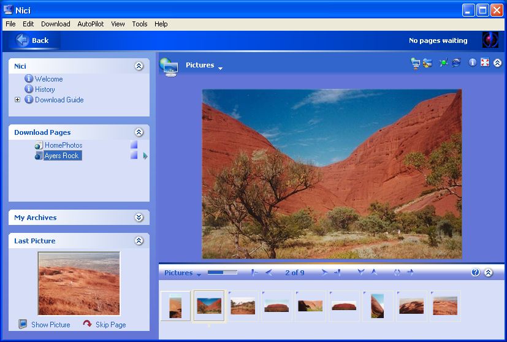Select the third thumbnail in the strip
507x342 pixels.
(243, 306)
